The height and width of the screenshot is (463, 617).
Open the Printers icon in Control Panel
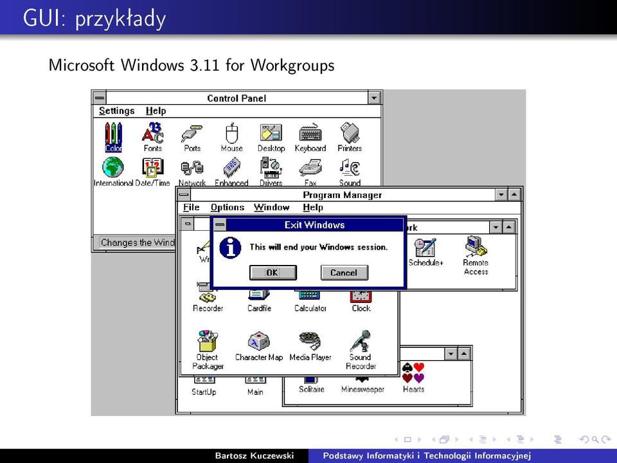point(350,137)
